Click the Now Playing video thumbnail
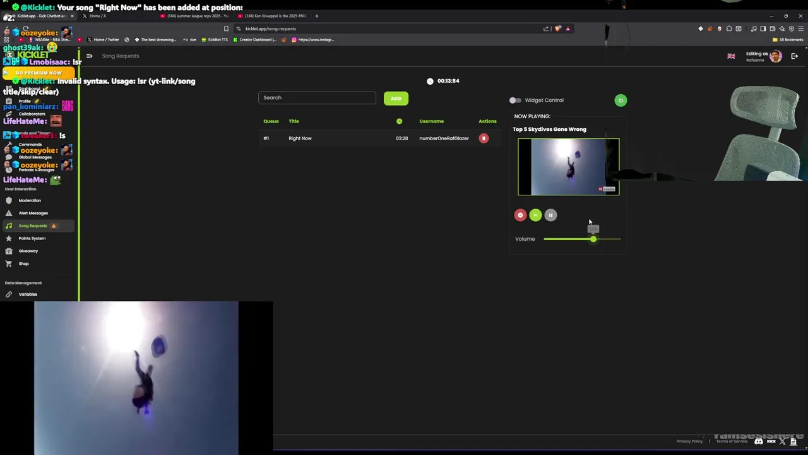Viewport: 808px width, 455px height. tap(569, 167)
